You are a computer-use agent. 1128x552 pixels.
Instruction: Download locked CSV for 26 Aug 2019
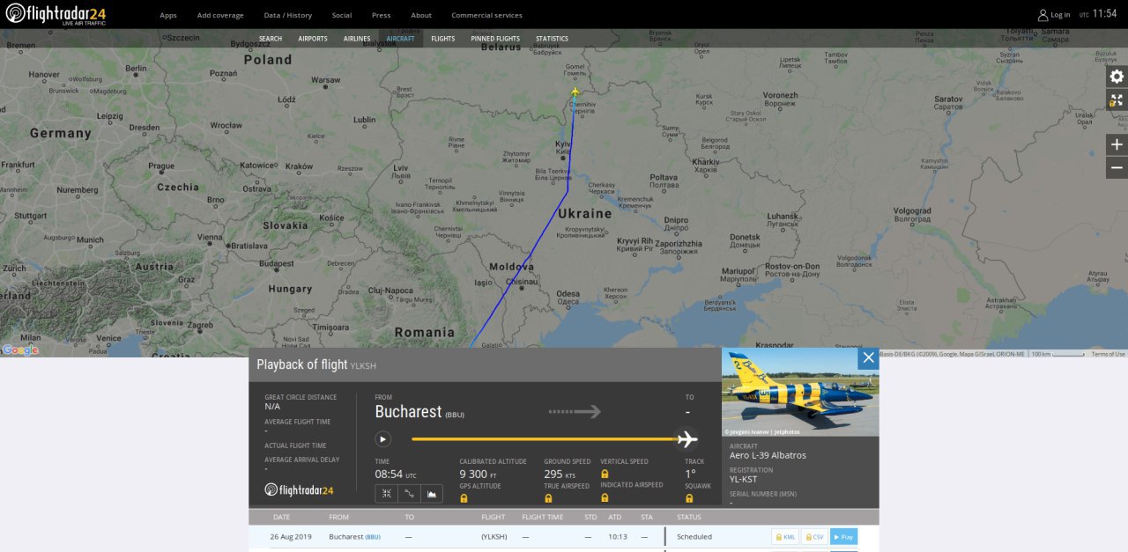[x=814, y=537]
